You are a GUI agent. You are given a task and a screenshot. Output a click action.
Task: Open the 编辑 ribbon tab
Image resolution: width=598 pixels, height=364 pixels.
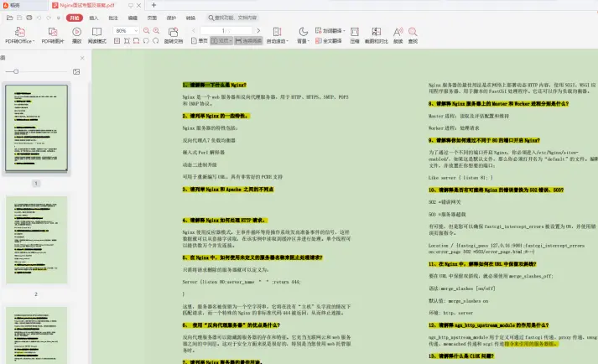133,18
